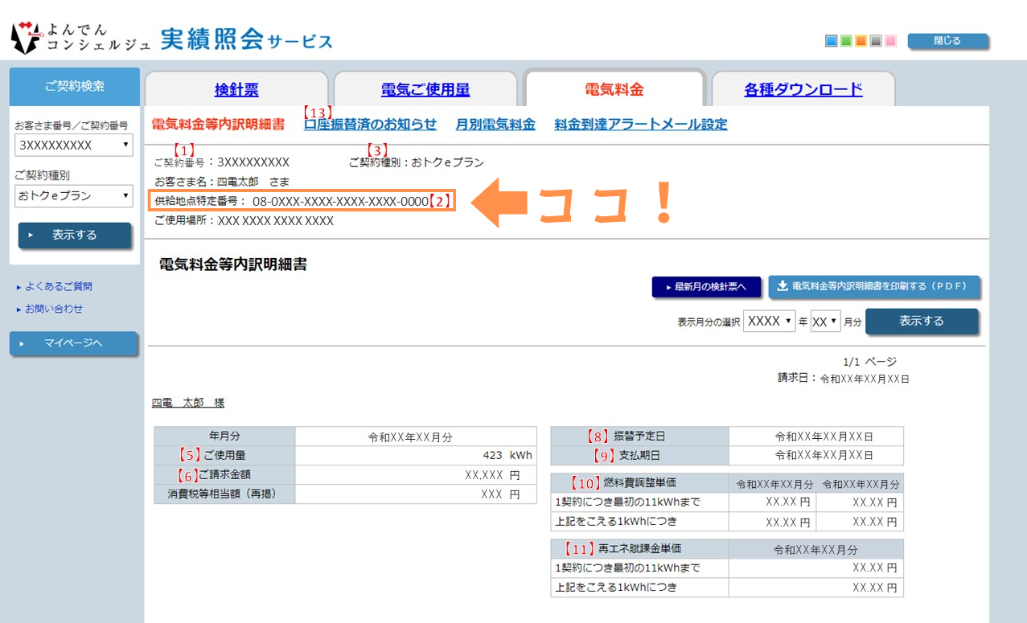Select the green color theme swatch
The width and height of the screenshot is (1027, 623).
846,41
